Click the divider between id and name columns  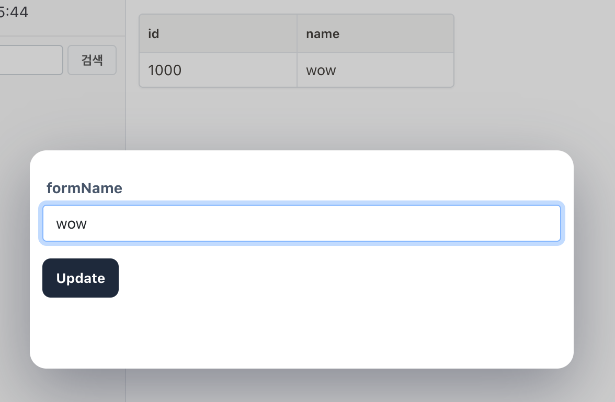tap(297, 51)
